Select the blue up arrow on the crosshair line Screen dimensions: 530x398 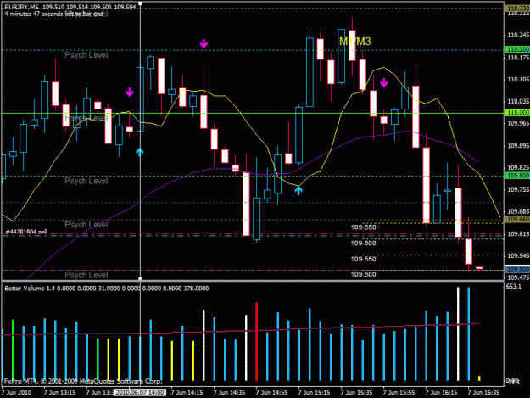pyautogui.click(x=139, y=152)
